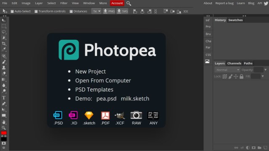Select the Move tool in the toolbox
This screenshot has width=269, height=151.
pos(4,21)
